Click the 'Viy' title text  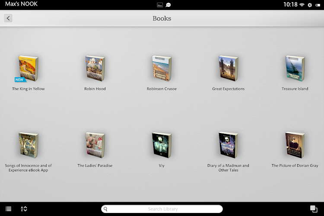tap(162, 165)
